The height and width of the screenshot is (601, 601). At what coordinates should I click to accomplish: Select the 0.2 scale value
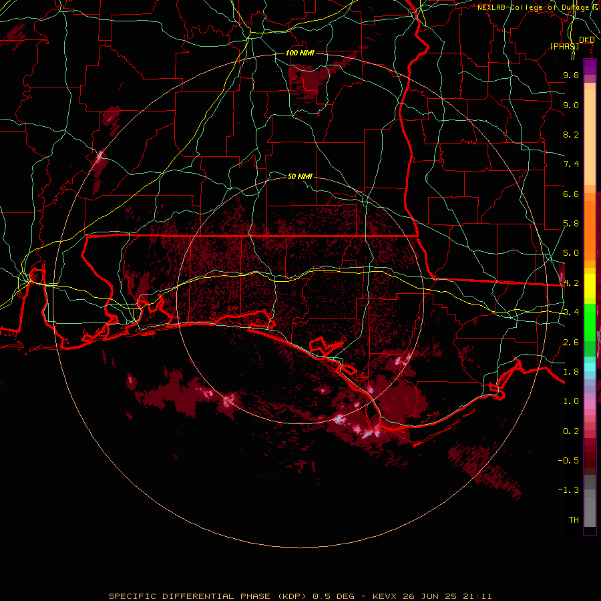coord(571,431)
